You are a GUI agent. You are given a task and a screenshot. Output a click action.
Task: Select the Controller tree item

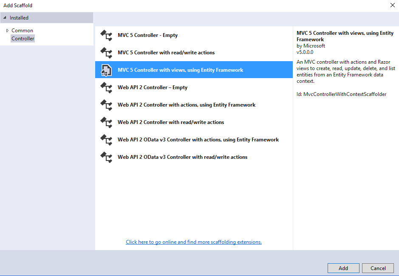pos(23,39)
